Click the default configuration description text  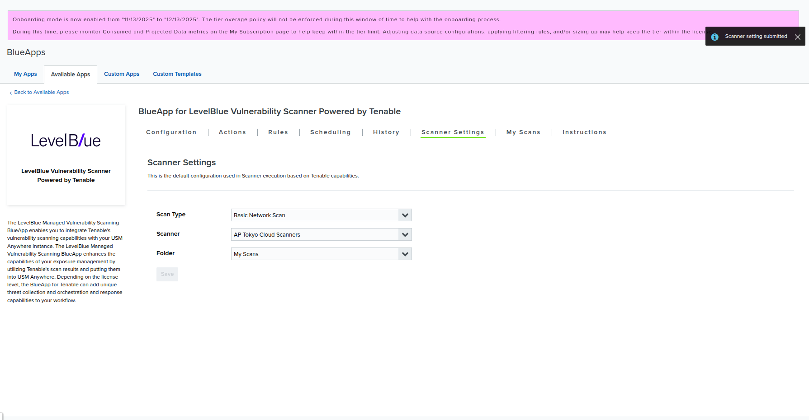pos(253,176)
